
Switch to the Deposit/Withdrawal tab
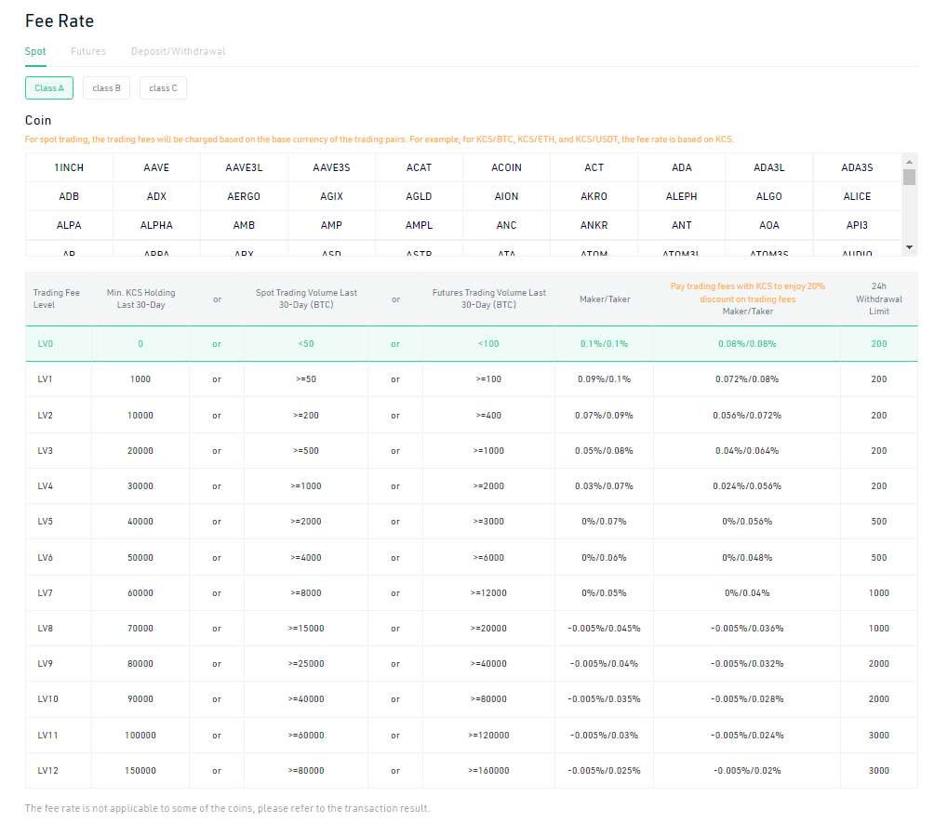coord(179,51)
